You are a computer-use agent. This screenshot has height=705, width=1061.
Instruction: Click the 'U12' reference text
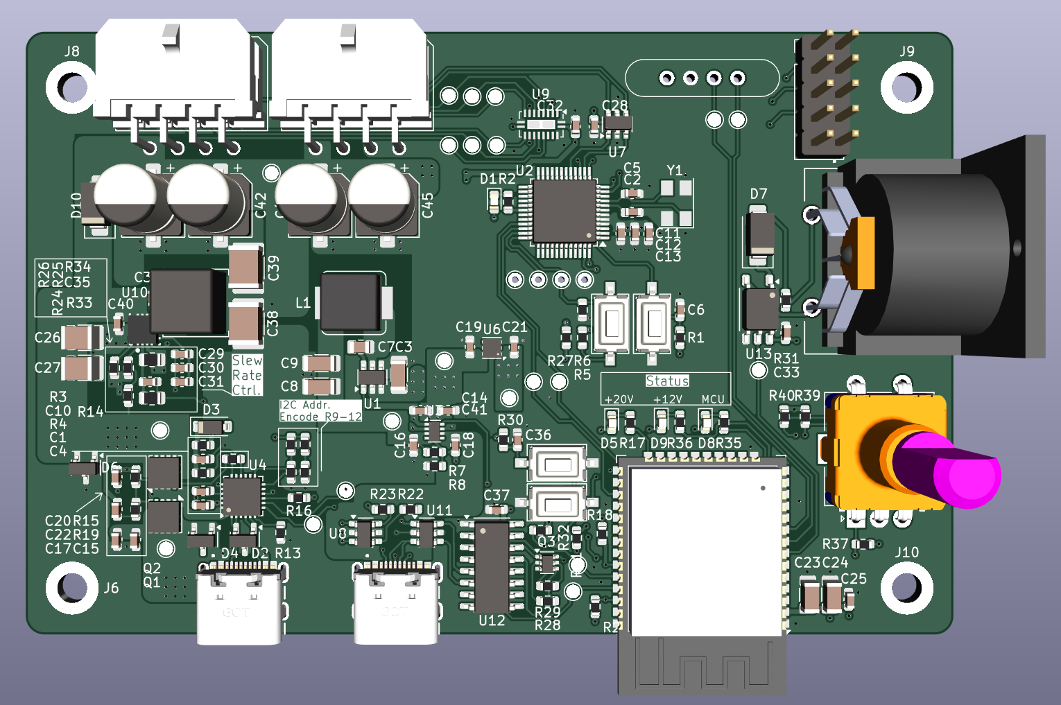point(492,620)
